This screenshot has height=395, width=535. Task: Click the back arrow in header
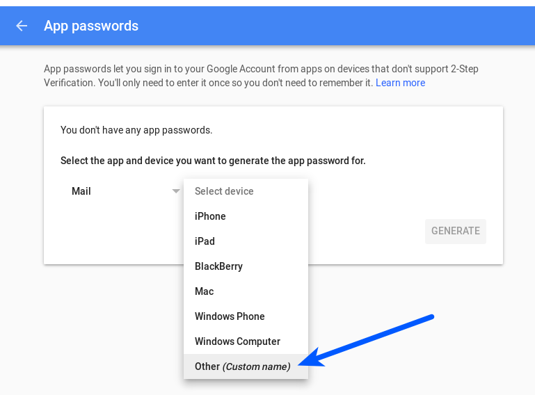pyautogui.click(x=22, y=26)
